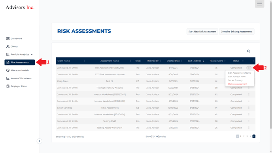Image resolution: width=272 pixels, height=153 pixels.
Task: Click the Advisors Inc. logo
Action: point(20,7)
